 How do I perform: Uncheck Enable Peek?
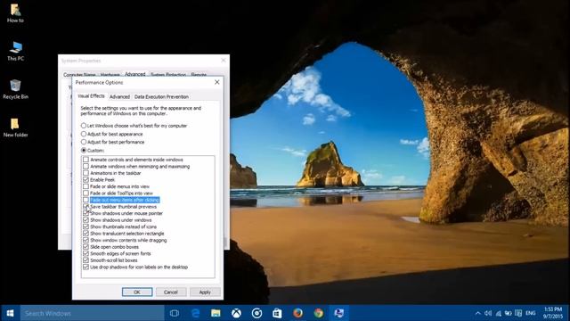coord(85,180)
